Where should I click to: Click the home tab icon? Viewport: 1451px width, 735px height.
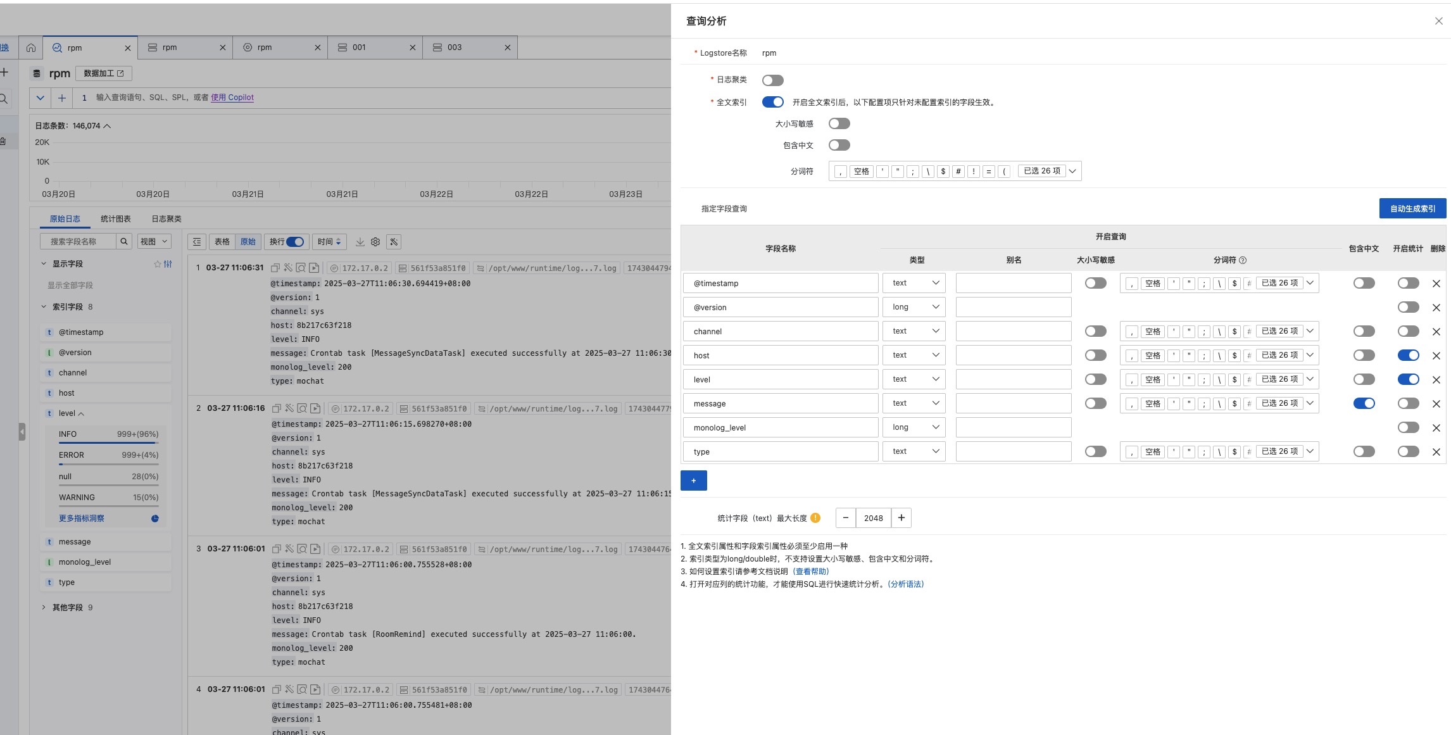pyautogui.click(x=31, y=47)
